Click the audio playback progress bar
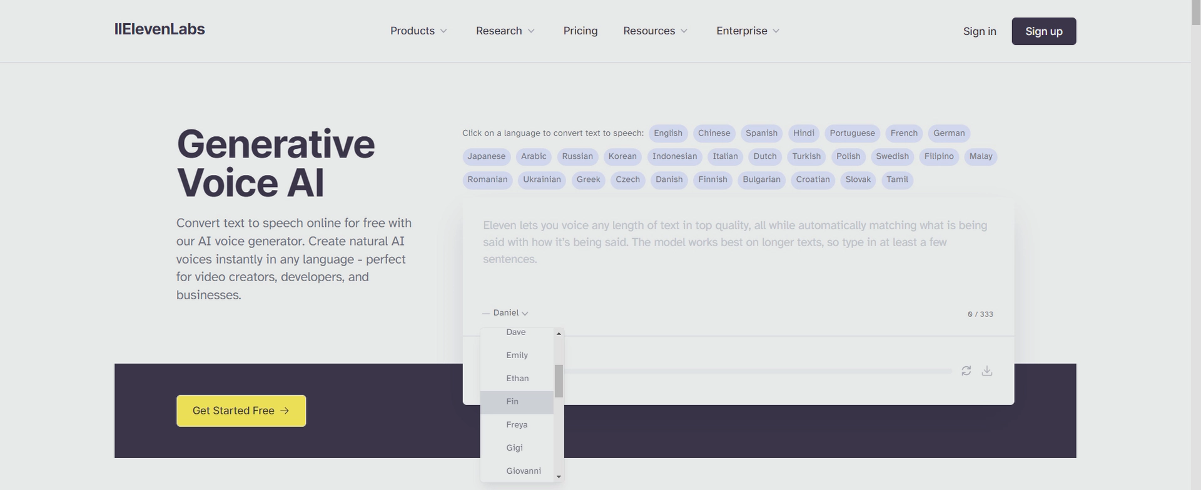 tap(757, 371)
